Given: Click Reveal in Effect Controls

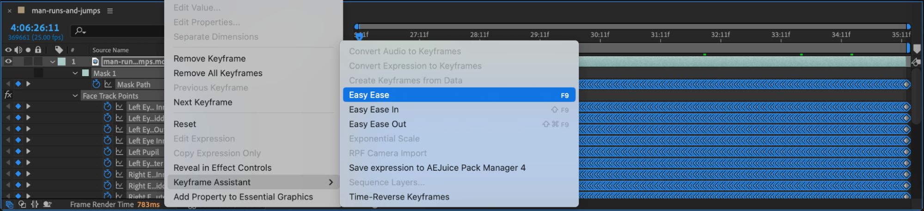Looking at the screenshot, I should (x=222, y=168).
